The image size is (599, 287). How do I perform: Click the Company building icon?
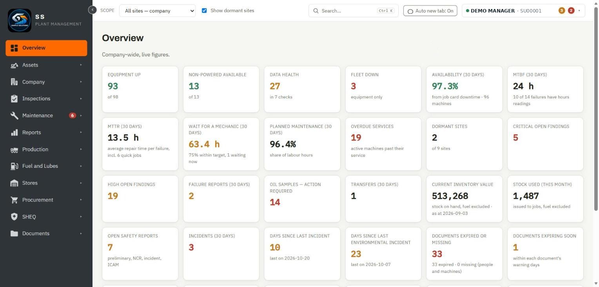[15, 82]
